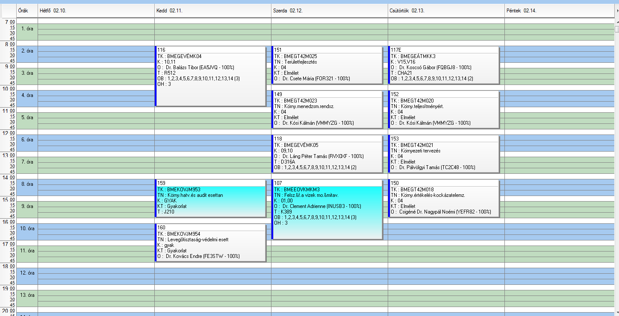Click the scrollbar up arrow
619x316 pixels.
(616, 22)
